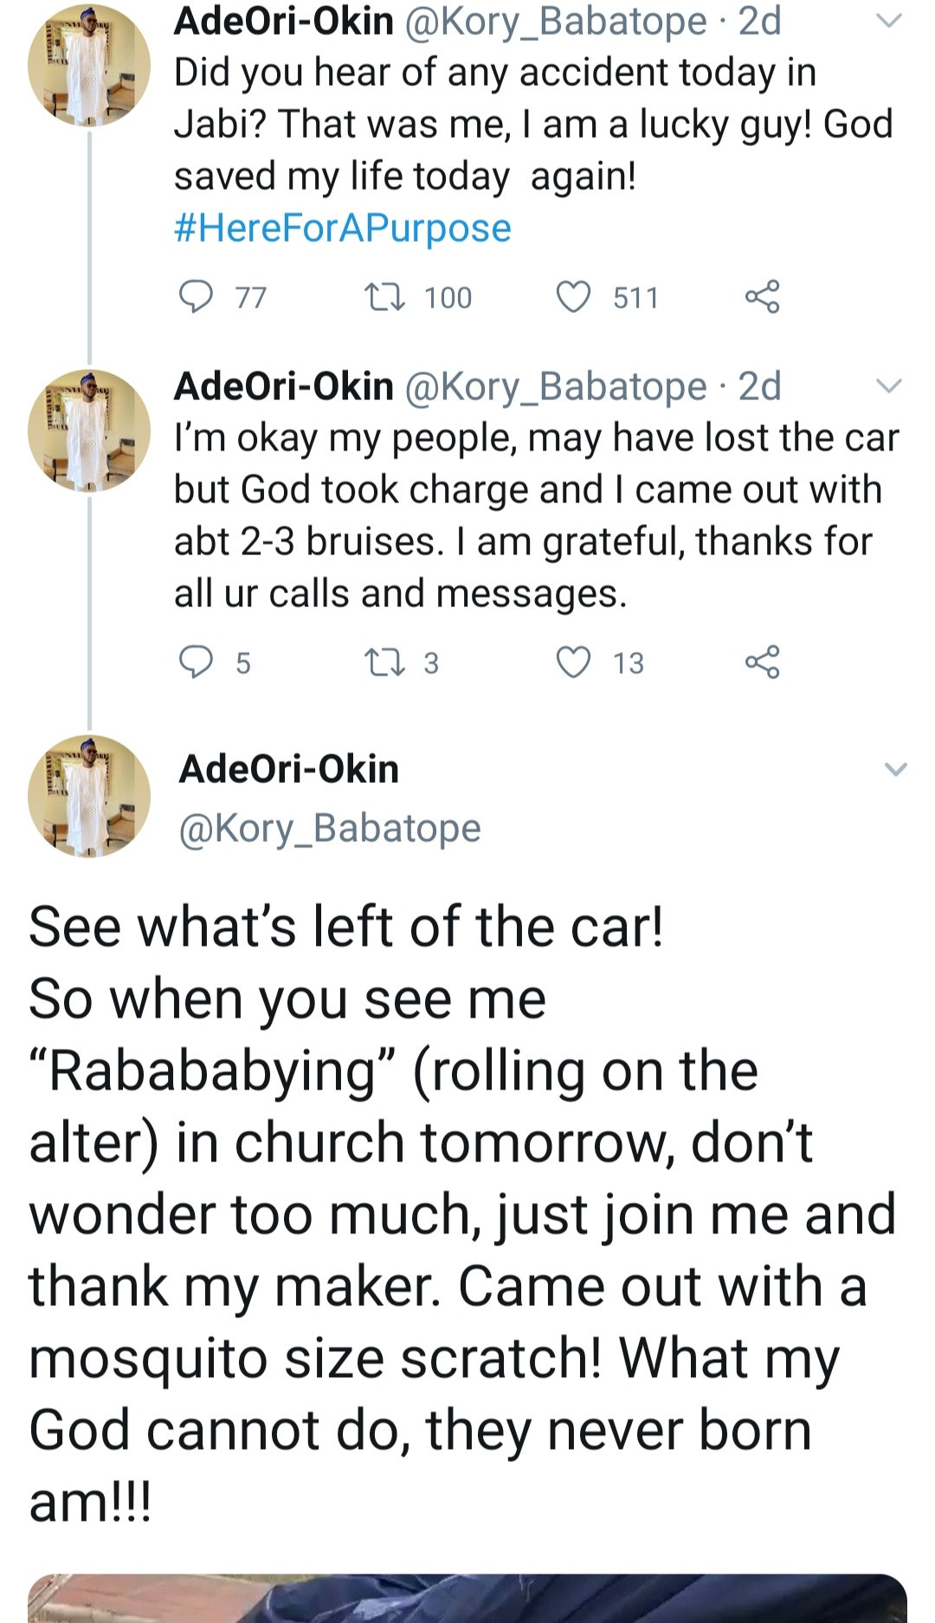The width and height of the screenshot is (935, 1623).
Task: Share the "I'm okay my people" tweet
Action: tap(762, 663)
